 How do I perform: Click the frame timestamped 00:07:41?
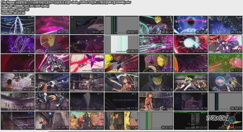tap(225, 44)
